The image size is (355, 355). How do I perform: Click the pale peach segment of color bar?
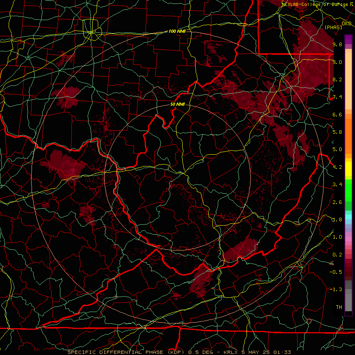tap(348, 82)
